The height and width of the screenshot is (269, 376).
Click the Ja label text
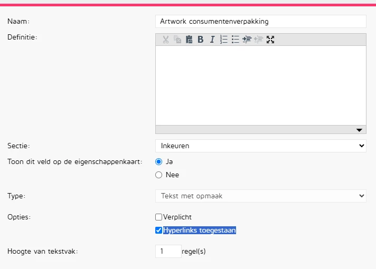(x=170, y=162)
